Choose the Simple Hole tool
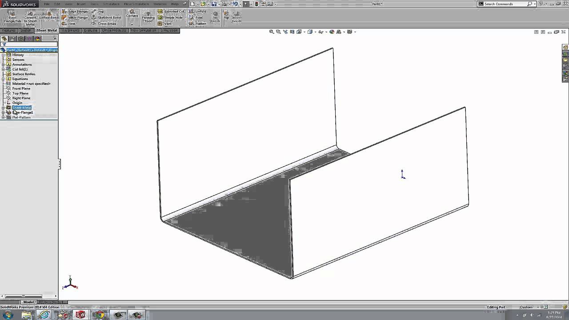 (x=170, y=18)
